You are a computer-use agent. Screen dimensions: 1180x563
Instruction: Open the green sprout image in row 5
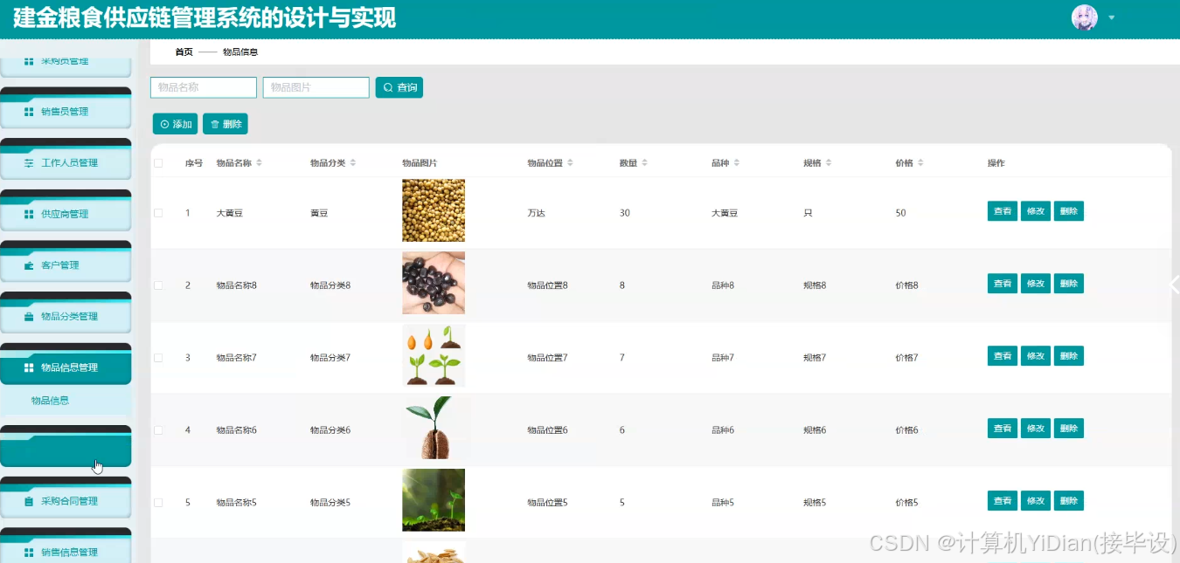pyautogui.click(x=434, y=500)
